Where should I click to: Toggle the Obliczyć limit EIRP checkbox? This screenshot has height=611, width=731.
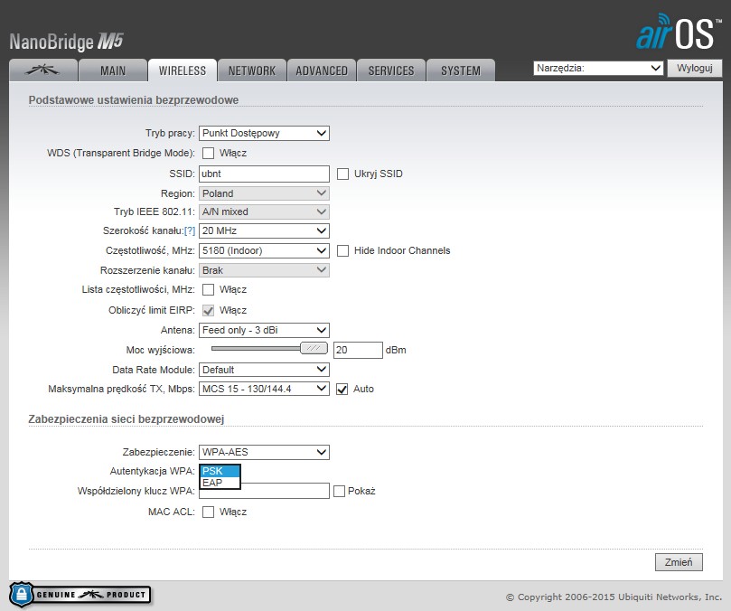(x=209, y=311)
